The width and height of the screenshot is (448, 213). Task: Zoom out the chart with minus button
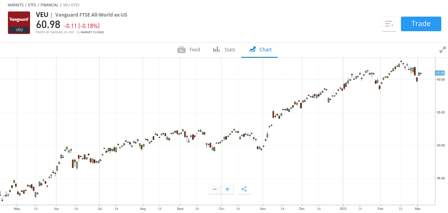215,189
